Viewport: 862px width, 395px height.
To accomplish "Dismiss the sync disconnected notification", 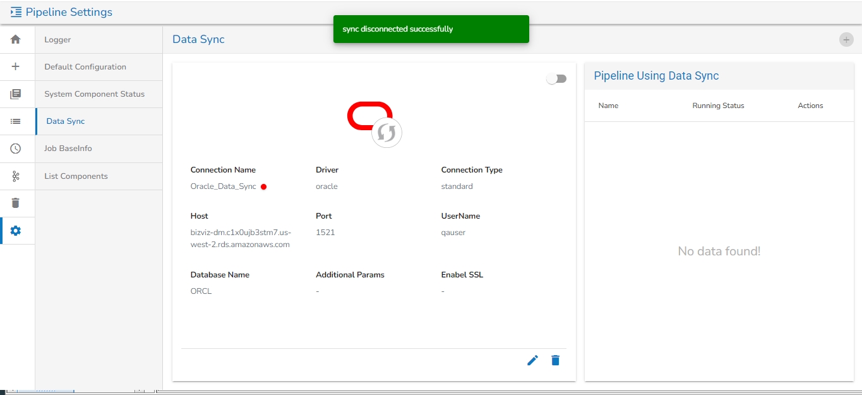I will click(431, 29).
